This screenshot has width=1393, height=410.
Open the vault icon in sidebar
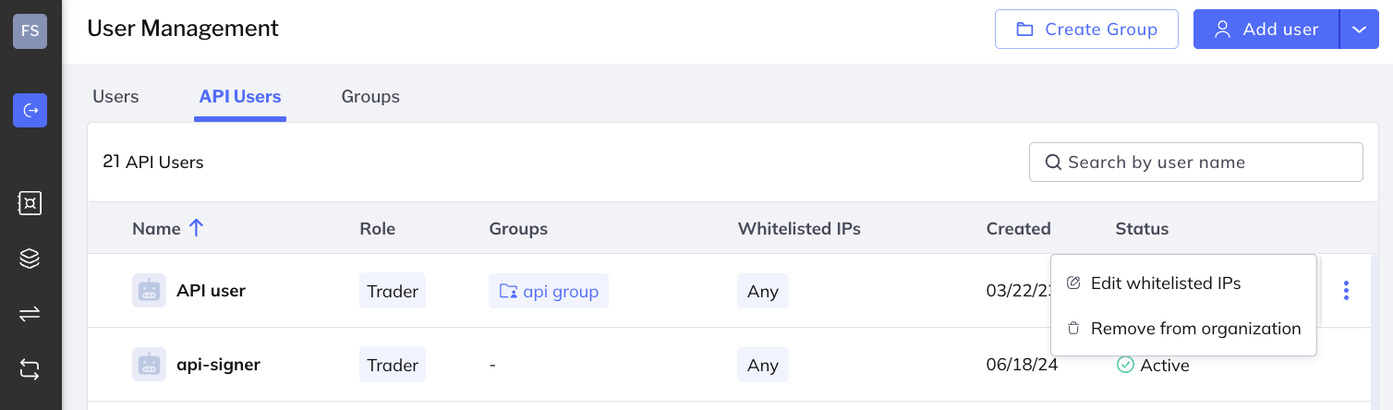click(x=30, y=203)
